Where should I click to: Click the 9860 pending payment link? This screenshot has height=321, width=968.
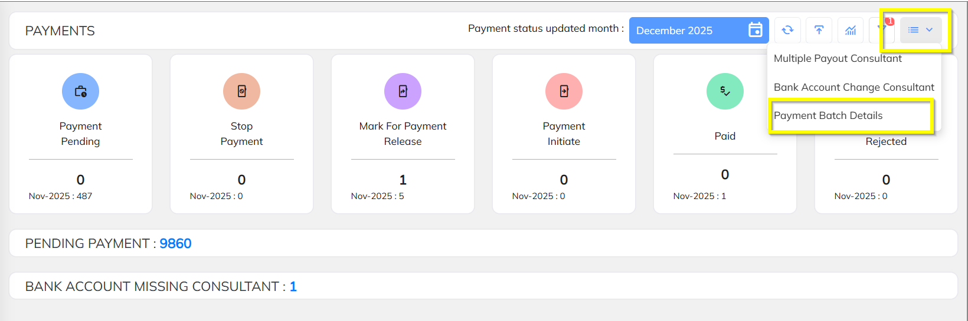(x=175, y=243)
